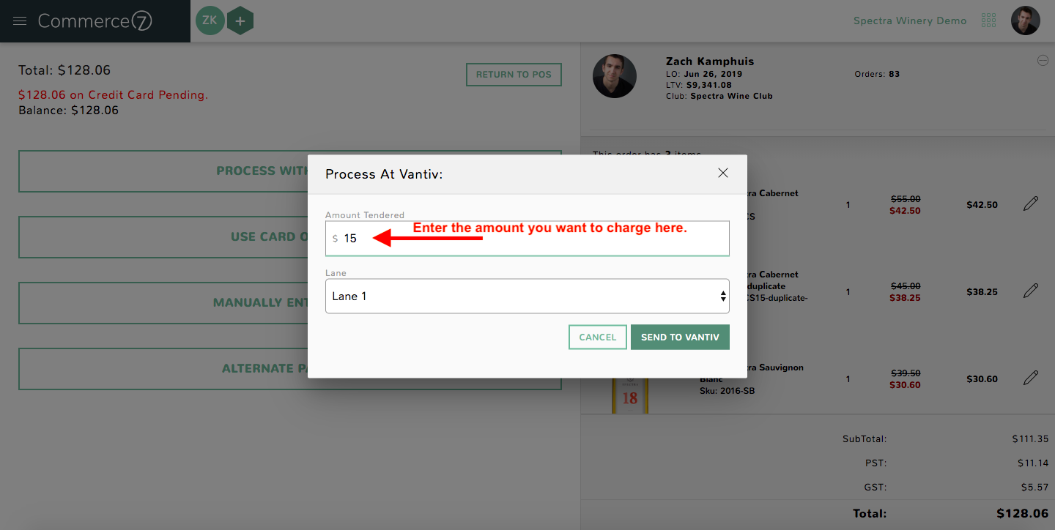Click Send To Vantiv button

(680, 337)
